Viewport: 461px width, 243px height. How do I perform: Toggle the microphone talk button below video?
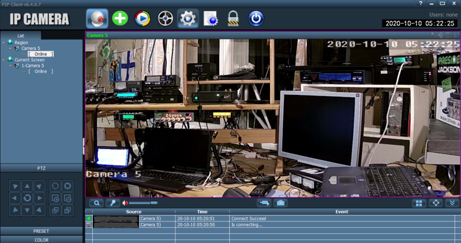(112, 203)
